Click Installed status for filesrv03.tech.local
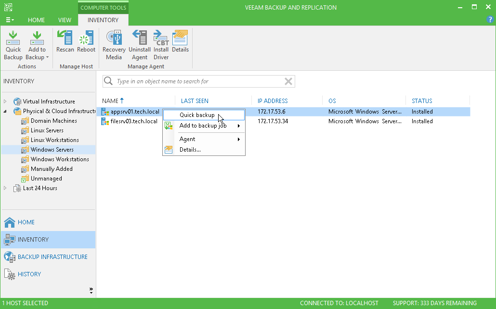This screenshot has height=309, width=496. tap(422, 121)
